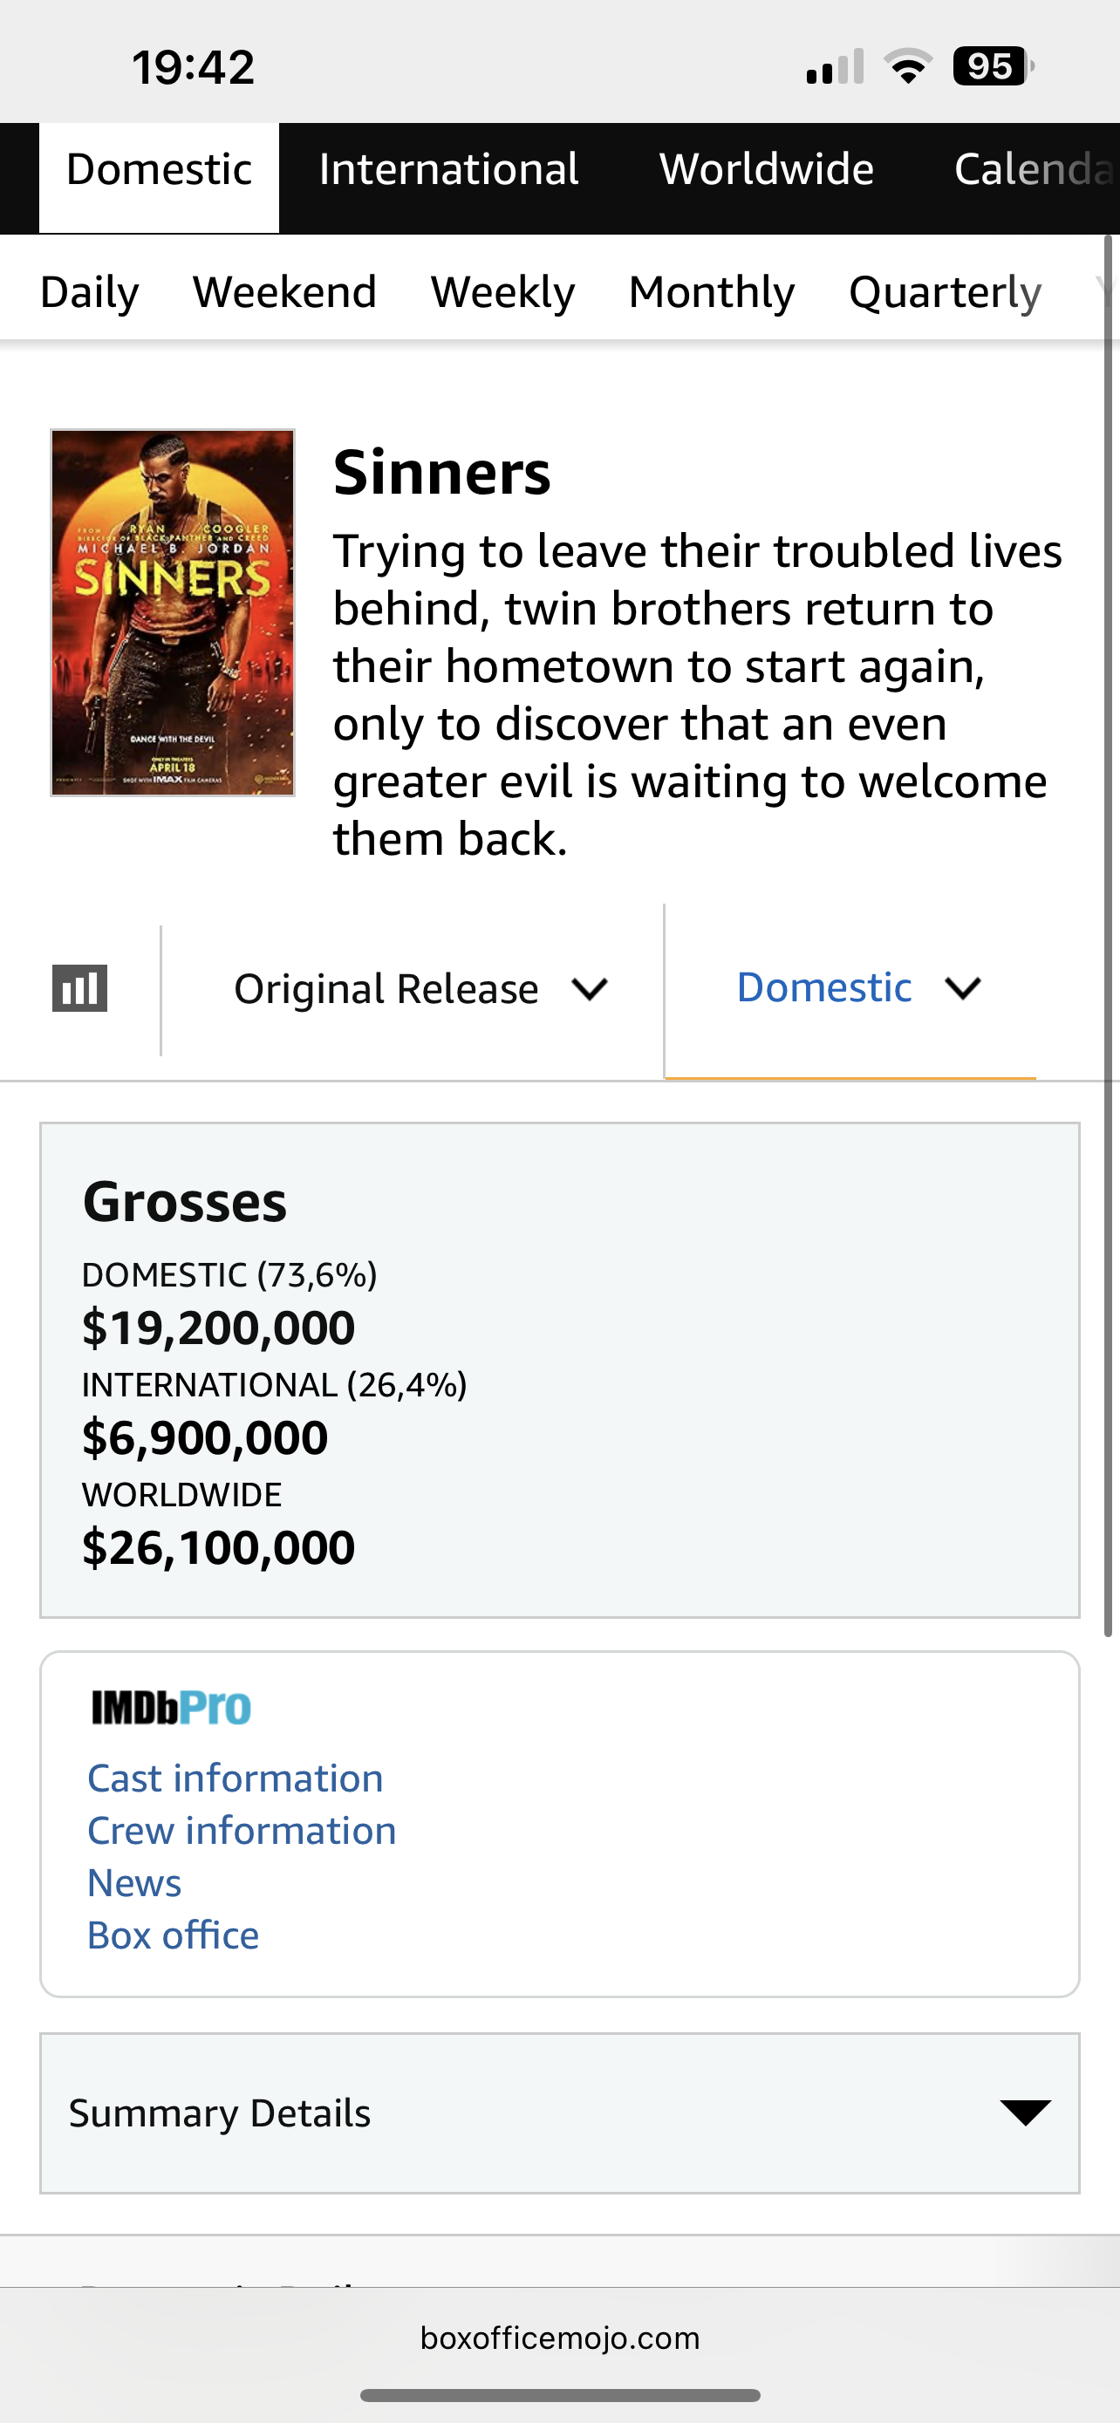Go to the Monthly chart menu
This screenshot has width=1120, height=2423.
point(712,291)
